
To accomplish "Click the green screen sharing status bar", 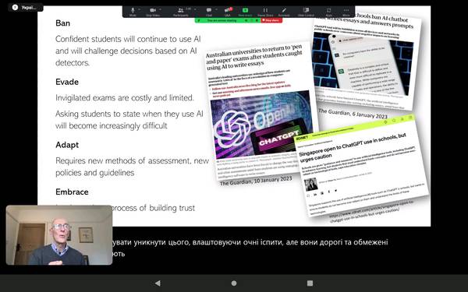I will pyautogui.click(x=228, y=20).
